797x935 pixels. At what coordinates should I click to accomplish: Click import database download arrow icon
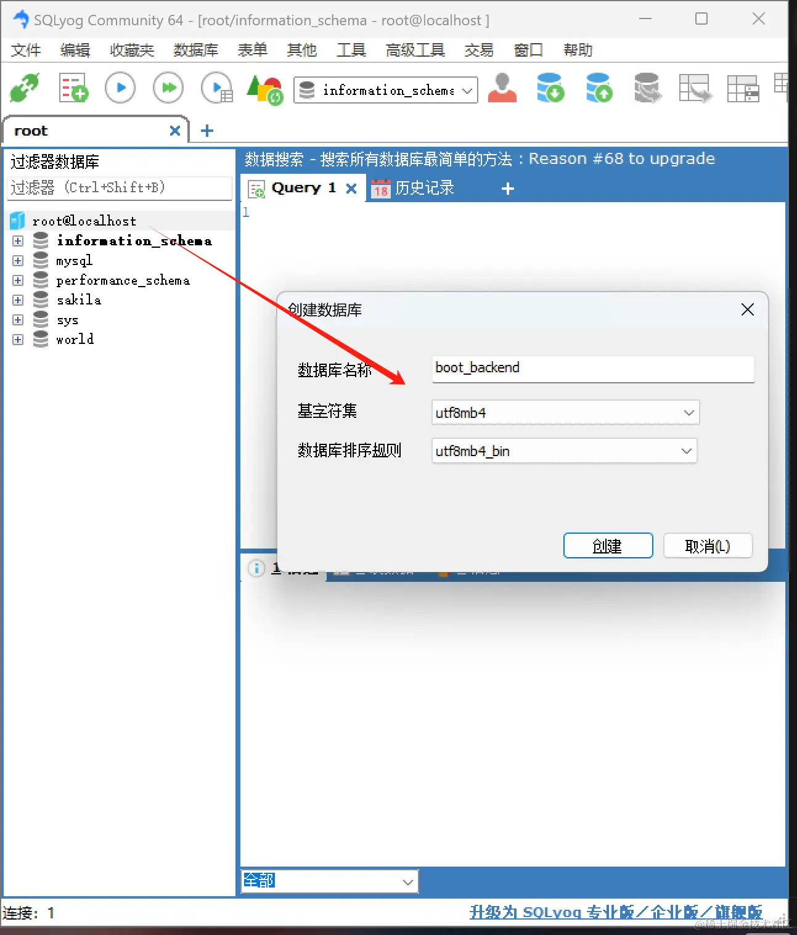pyautogui.click(x=550, y=88)
